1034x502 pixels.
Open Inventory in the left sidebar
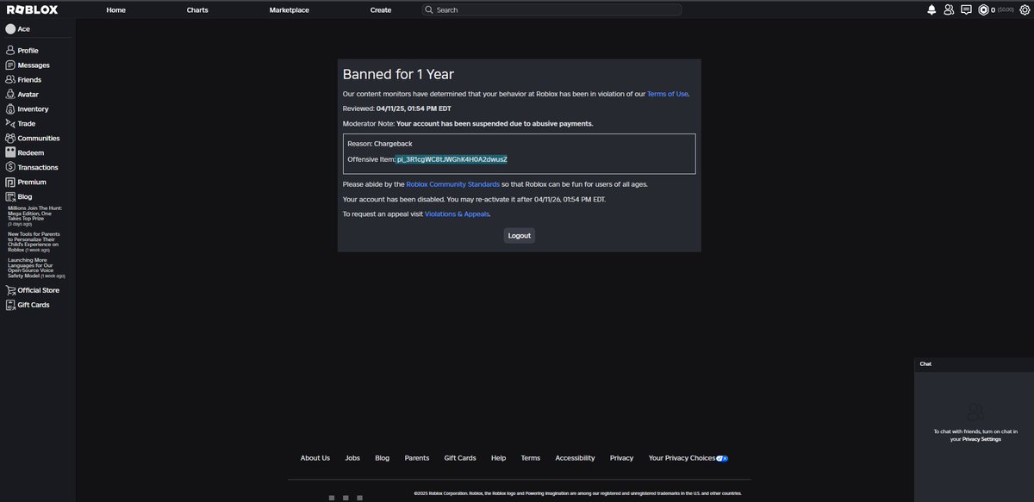[27, 109]
